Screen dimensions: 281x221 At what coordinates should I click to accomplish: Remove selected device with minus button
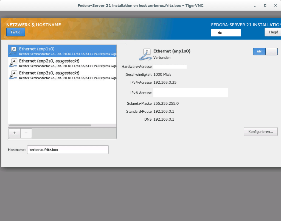click(x=26, y=133)
